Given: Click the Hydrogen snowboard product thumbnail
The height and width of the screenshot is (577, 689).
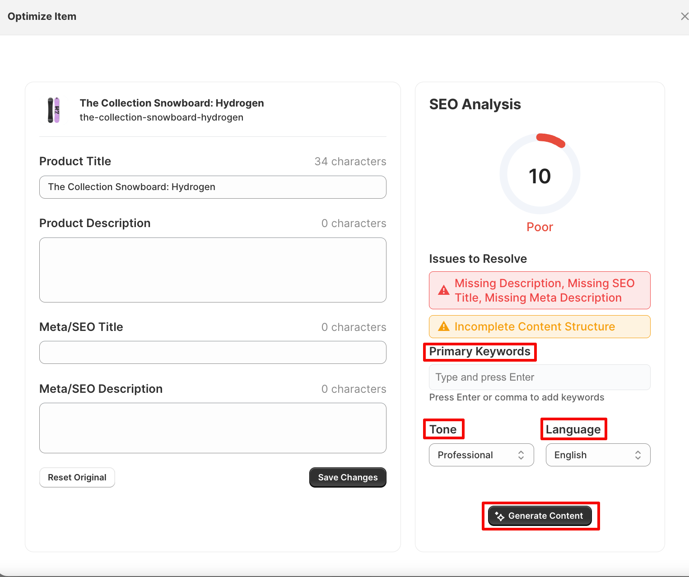Looking at the screenshot, I should point(54,110).
